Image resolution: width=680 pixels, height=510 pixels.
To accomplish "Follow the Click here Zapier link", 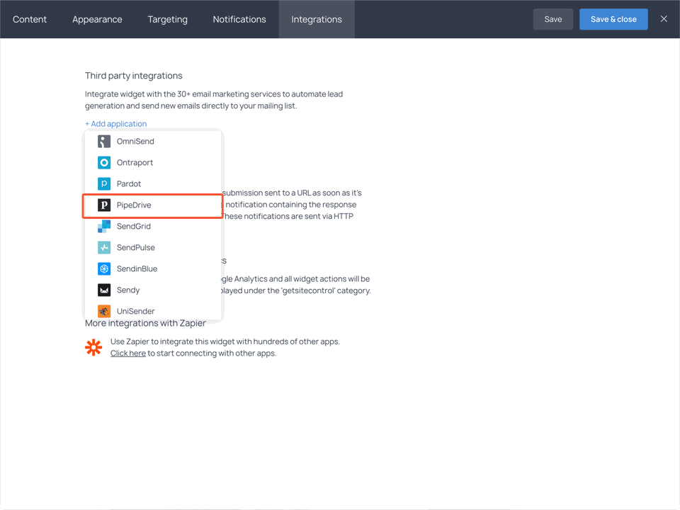I will [x=127, y=353].
